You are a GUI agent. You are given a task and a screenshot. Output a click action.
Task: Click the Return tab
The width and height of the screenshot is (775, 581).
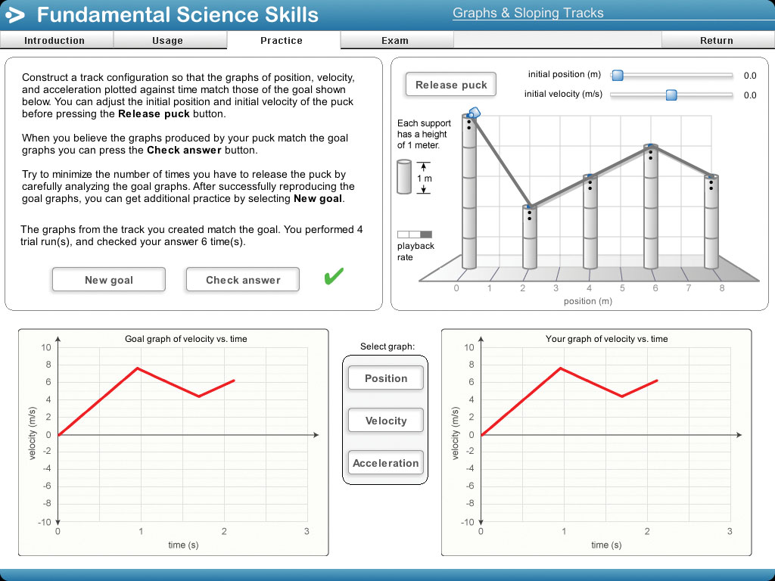coord(716,42)
